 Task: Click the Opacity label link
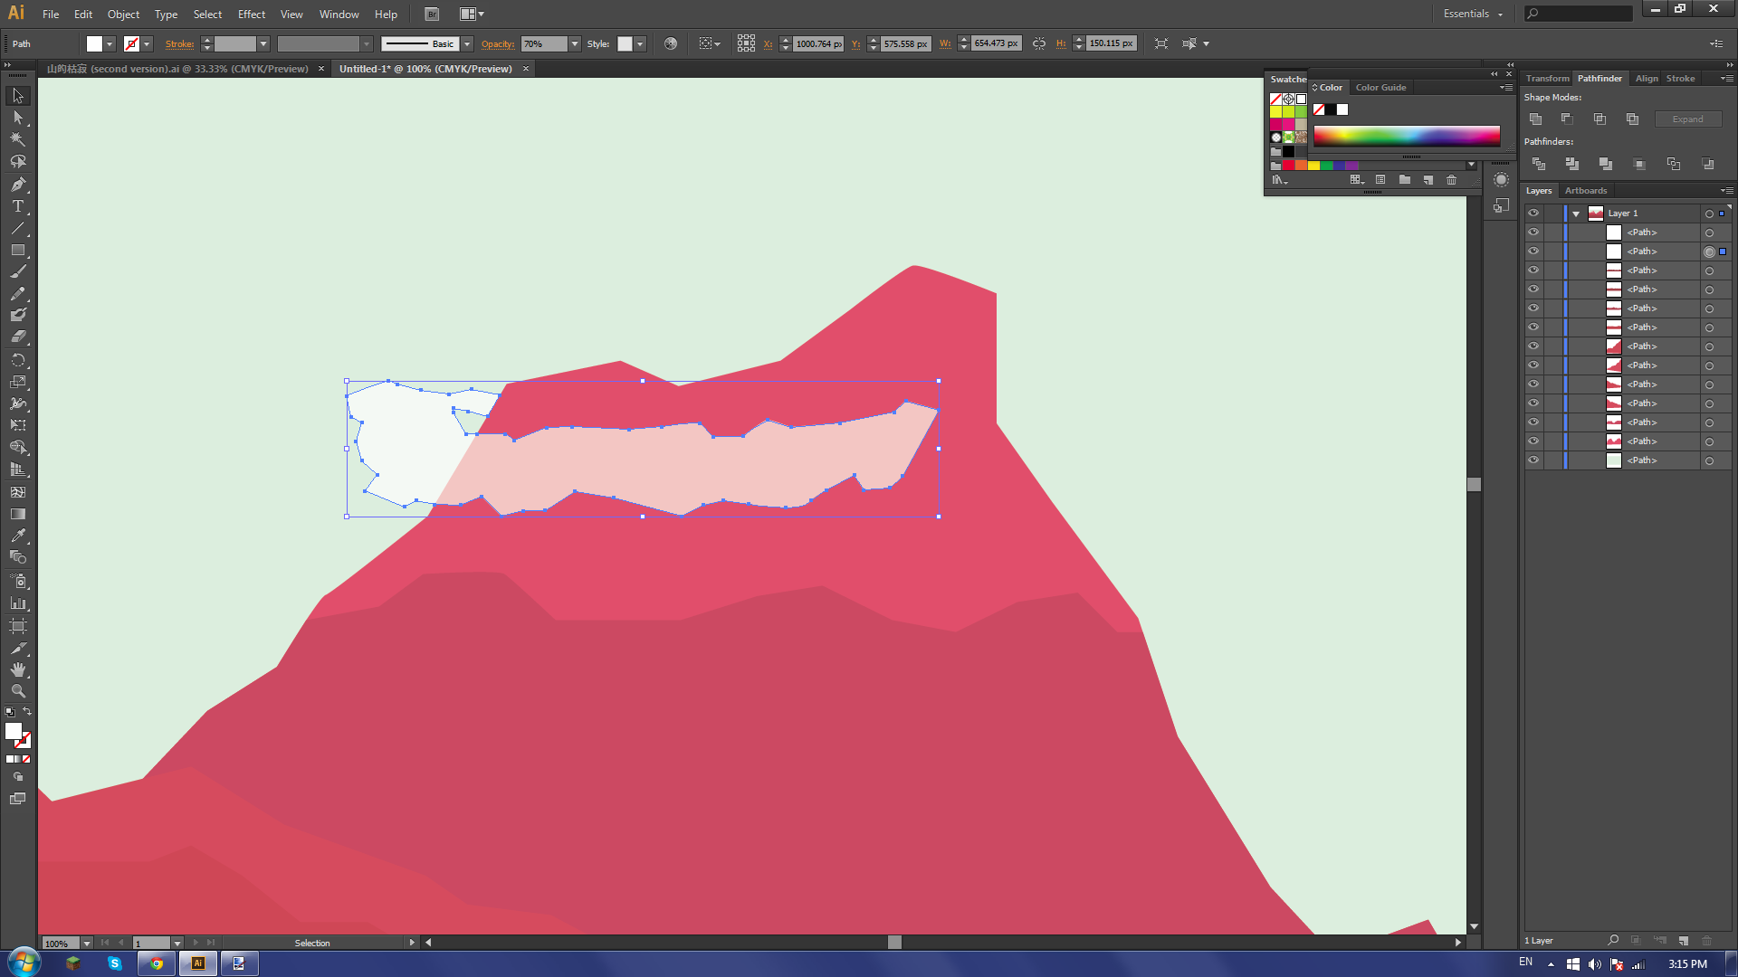pos(498,43)
